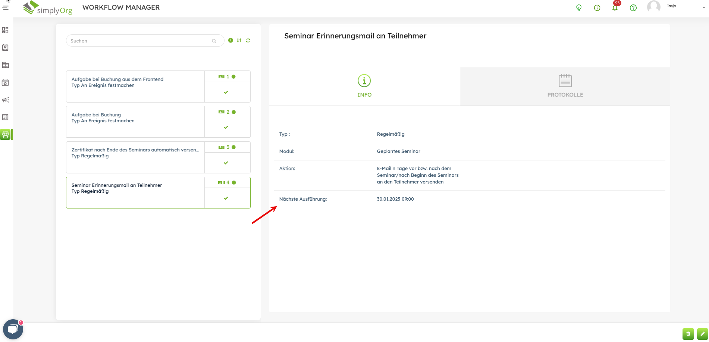This screenshot has height=342, width=709.
Task: Edit workflow using the pencil button
Action: coord(702,334)
